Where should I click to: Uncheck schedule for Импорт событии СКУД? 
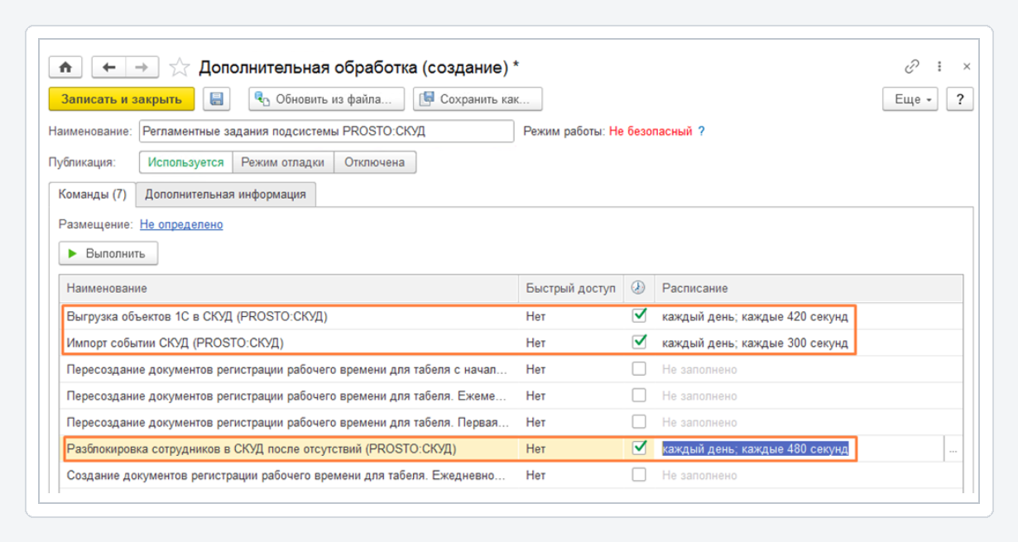638,342
